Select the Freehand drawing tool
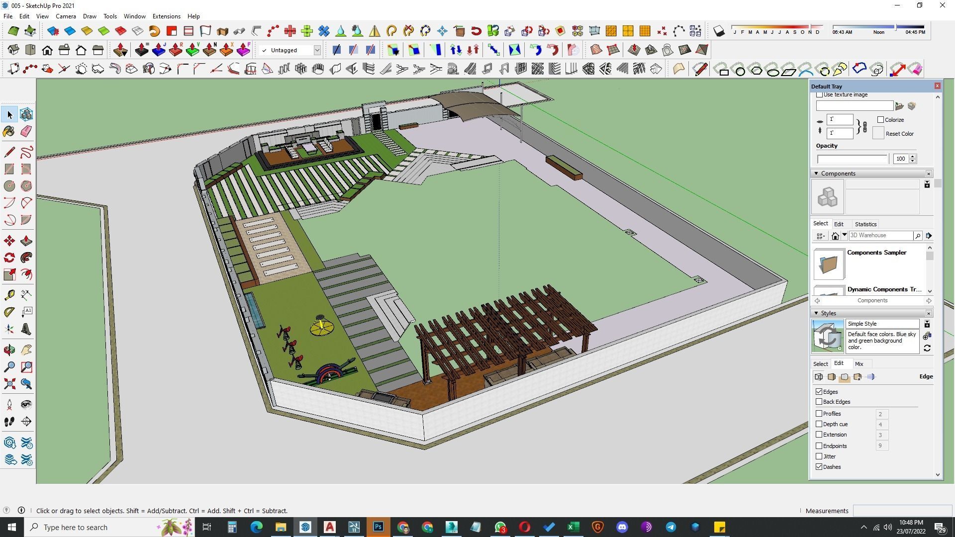Image resolution: width=955 pixels, height=537 pixels. pos(26,152)
